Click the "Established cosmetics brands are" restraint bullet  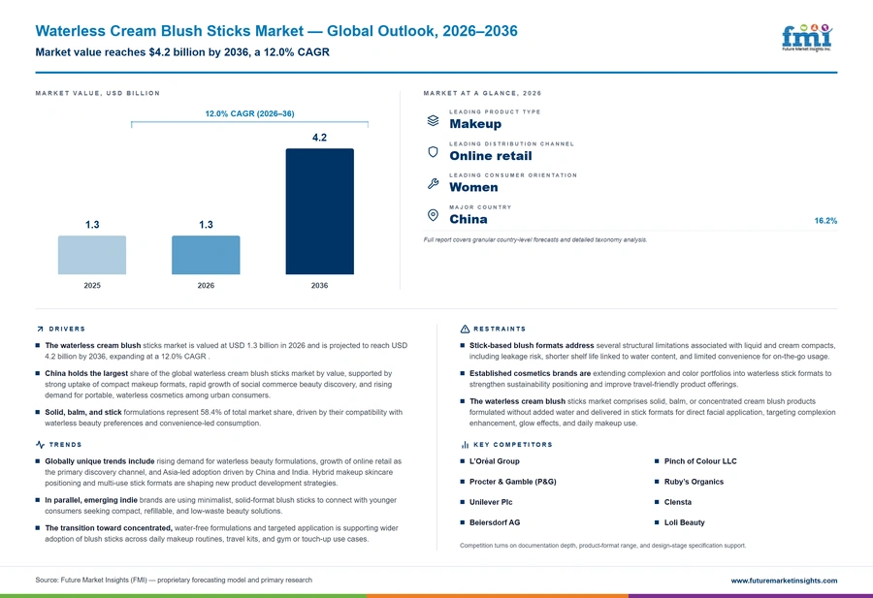coord(650,379)
